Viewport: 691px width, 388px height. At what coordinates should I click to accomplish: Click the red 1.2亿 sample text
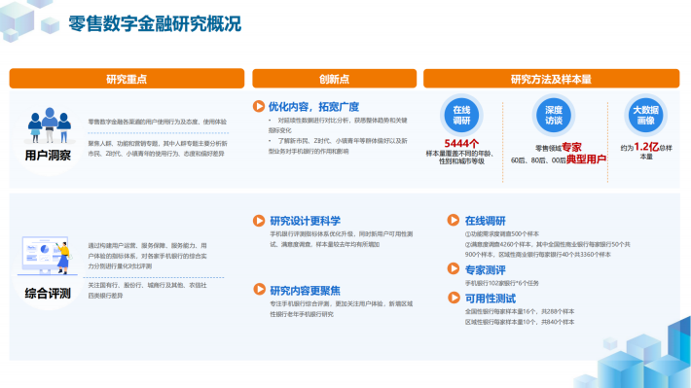point(646,147)
